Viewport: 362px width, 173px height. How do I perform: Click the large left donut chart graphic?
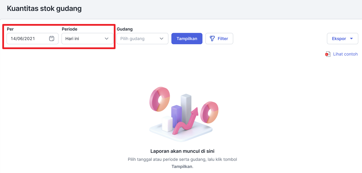point(160,99)
